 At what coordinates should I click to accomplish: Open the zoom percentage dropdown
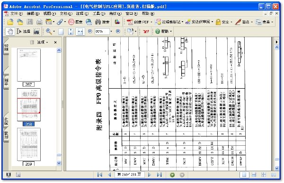pyautogui.click(x=111, y=32)
